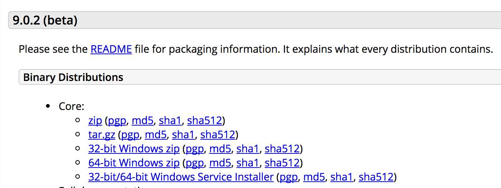Open the README file link
This screenshot has width=501, height=188.
pyautogui.click(x=111, y=49)
